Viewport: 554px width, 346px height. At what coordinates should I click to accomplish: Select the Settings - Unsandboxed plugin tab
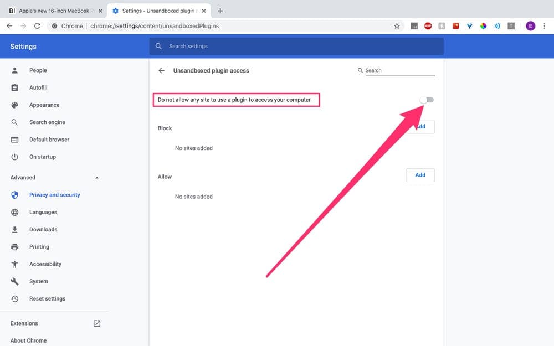click(159, 11)
